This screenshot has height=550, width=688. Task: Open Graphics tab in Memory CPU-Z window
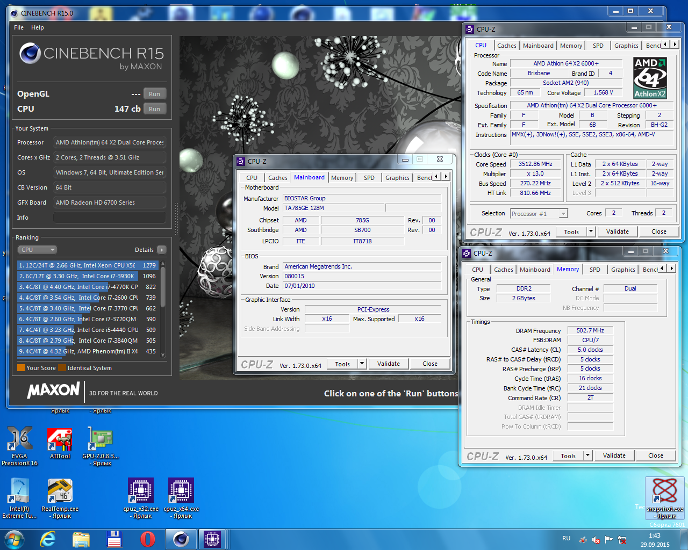pyautogui.click(x=623, y=270)
